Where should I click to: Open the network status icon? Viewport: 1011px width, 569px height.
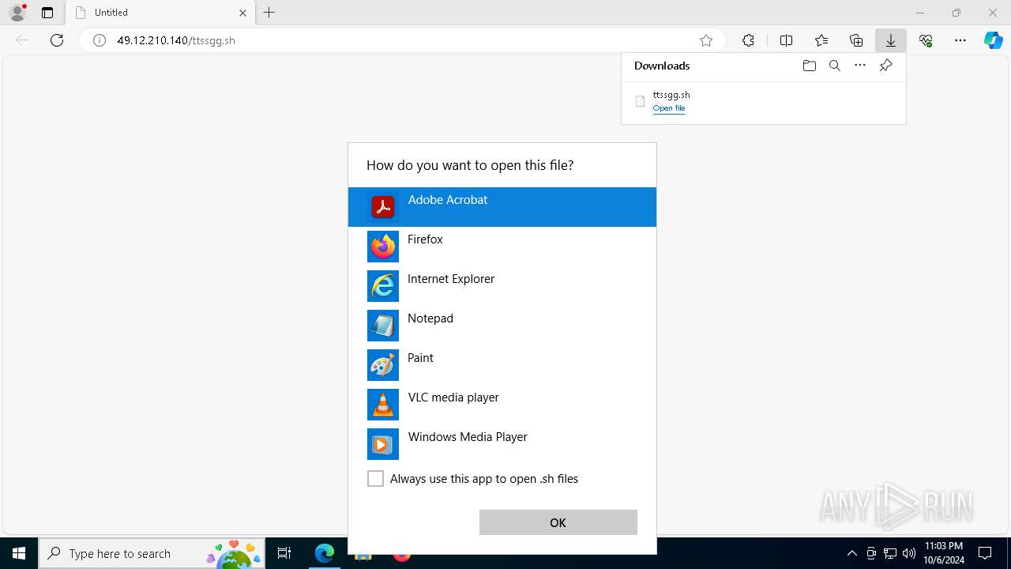[890, 553]
